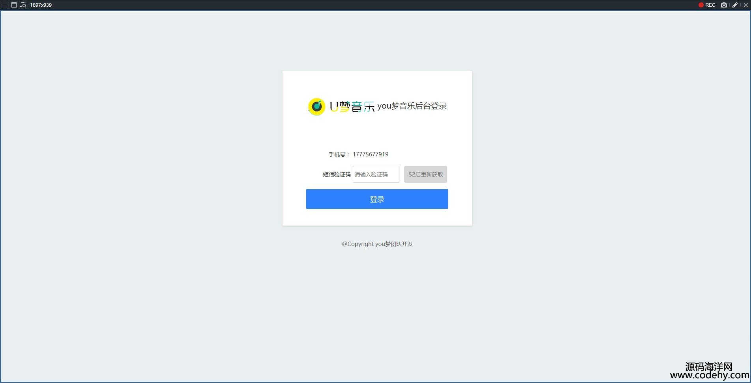This screenshot has height=383, width=751.
Task: Click the blue 登录 login button
Action: pyautogui.click(x=377, y=199)
